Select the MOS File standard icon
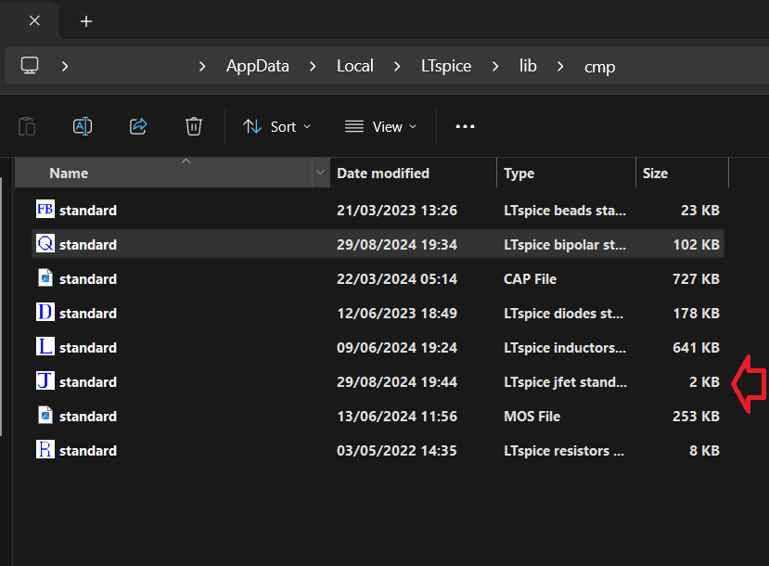This screenshot has width=769, height=566. 45,415
